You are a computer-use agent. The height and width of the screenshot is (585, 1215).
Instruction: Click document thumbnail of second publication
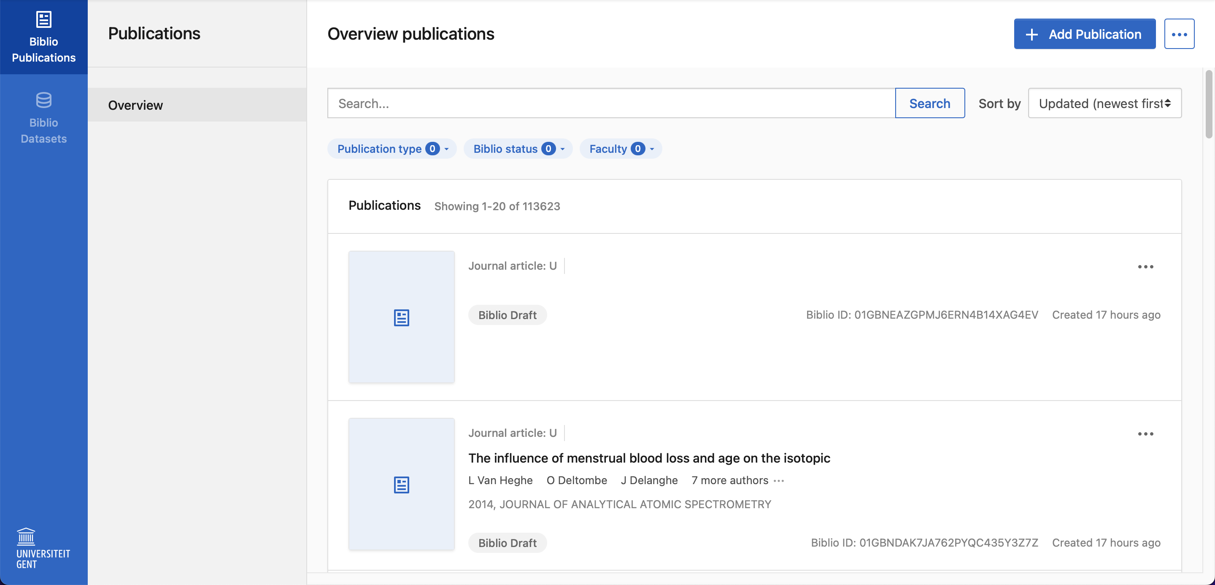pyautogui.click(x=401, y=484)
